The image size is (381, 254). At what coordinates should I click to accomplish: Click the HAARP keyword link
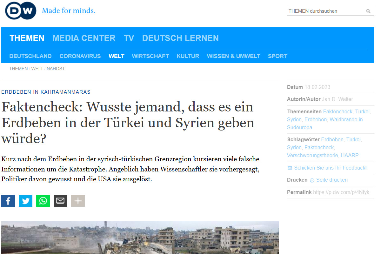350,155
